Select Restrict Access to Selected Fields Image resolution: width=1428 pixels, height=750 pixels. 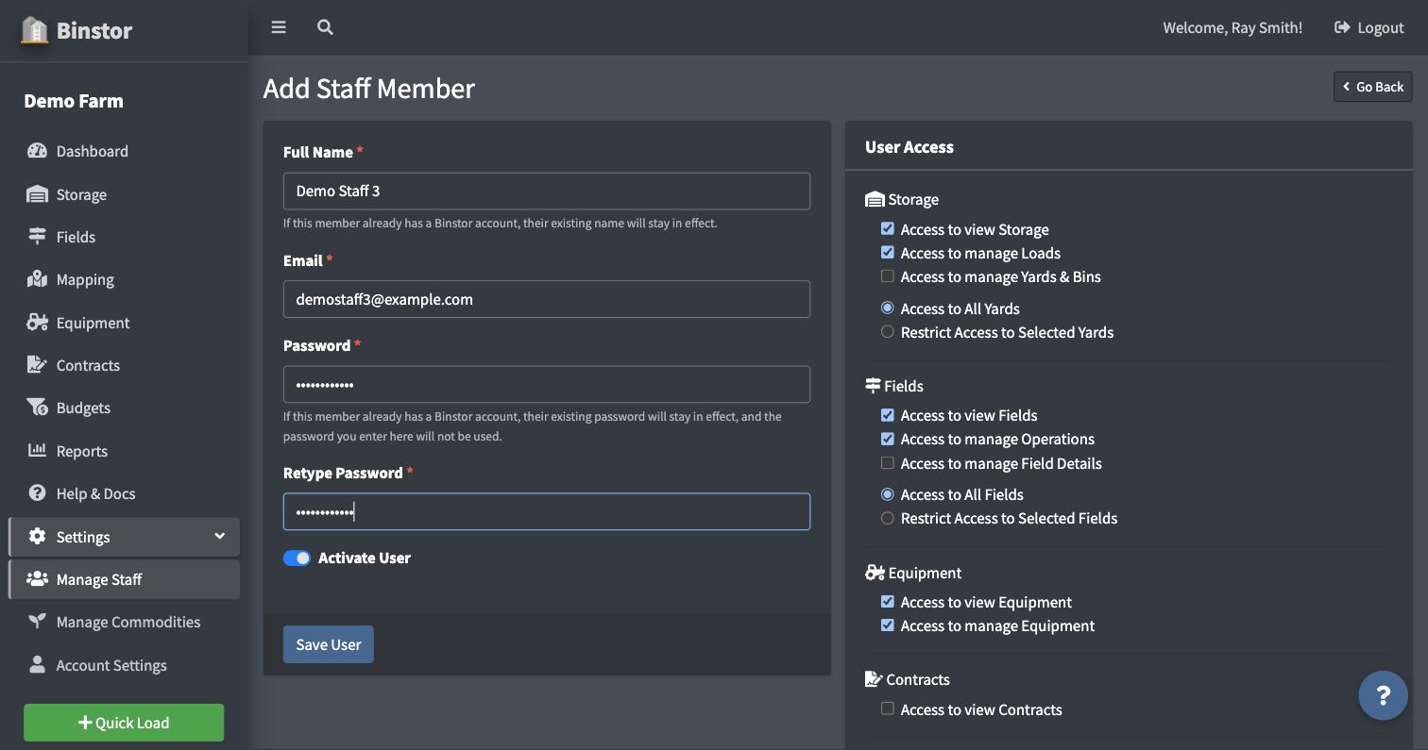(887, 518)
